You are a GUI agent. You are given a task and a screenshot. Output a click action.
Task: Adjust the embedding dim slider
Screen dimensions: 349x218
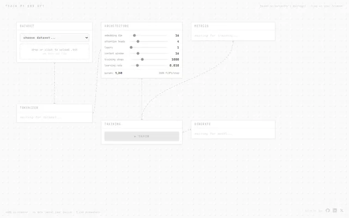click(149, 35)
